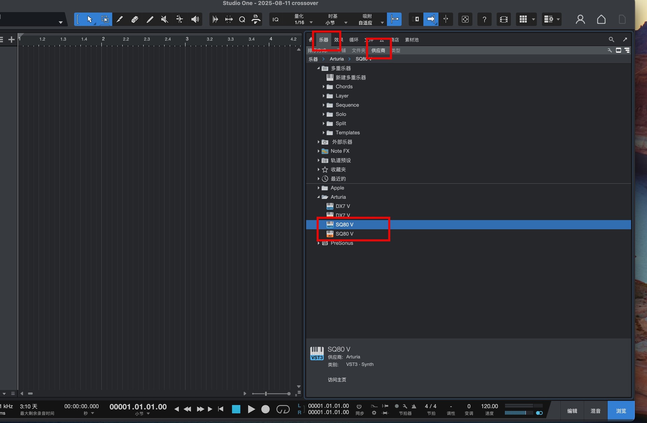Click the 浏览 browse button
The height and width of the screenshot is (423, 647).
coord(621,411)
